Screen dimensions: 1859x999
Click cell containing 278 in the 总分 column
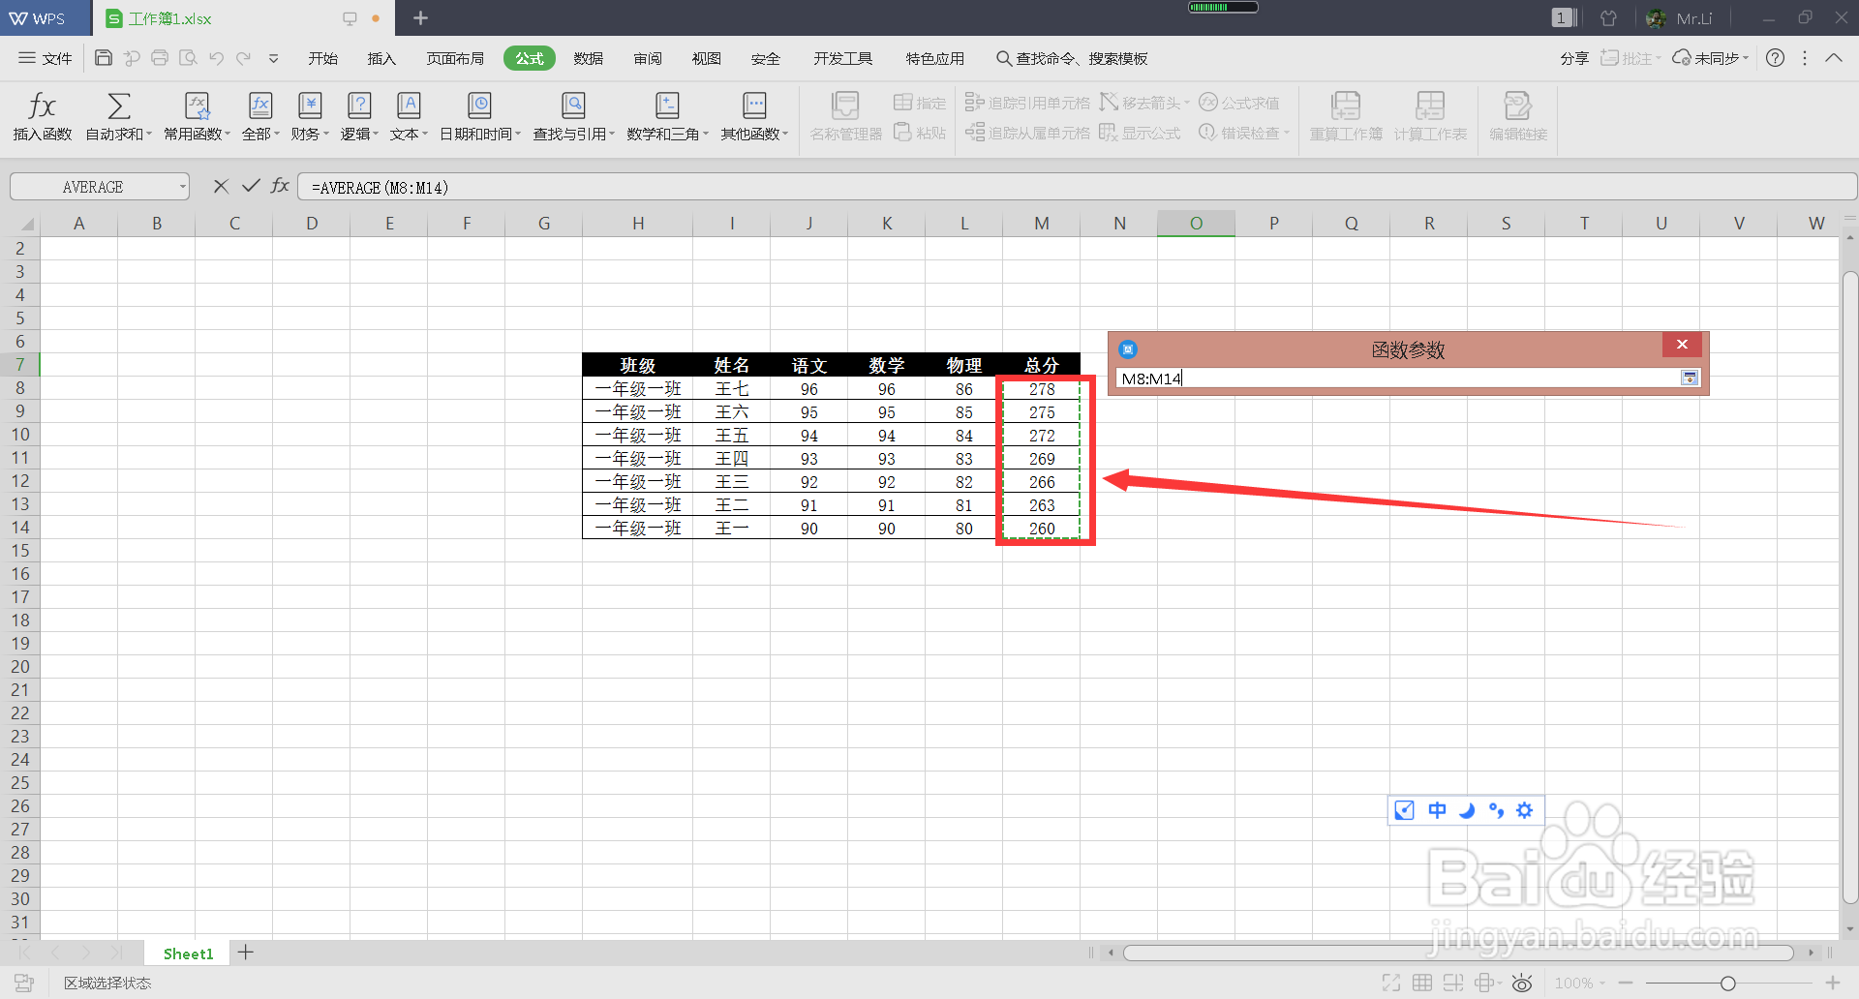pyautogui.click(x=1042, y=389)
